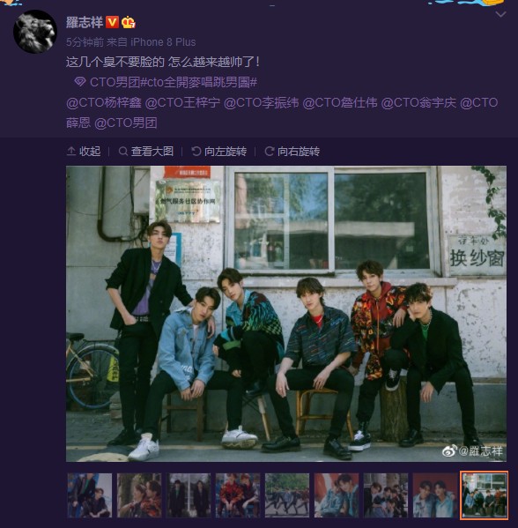The width and height of the screenshot is (518, 528).
Task: Open the 羅志祥 username link
Action: pyautogui.click(x=85, y=22)
